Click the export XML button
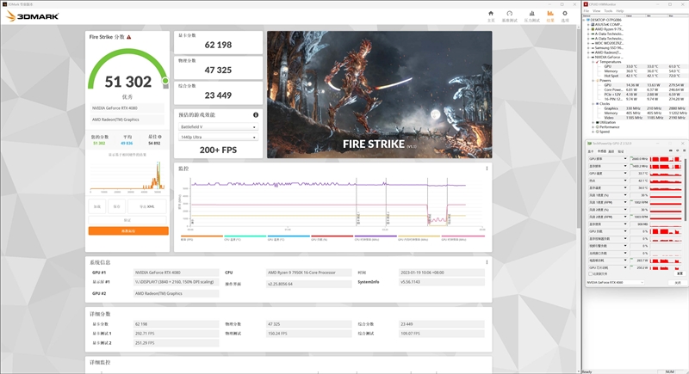This screenshot has height=374, width=689. click(146, 207)
